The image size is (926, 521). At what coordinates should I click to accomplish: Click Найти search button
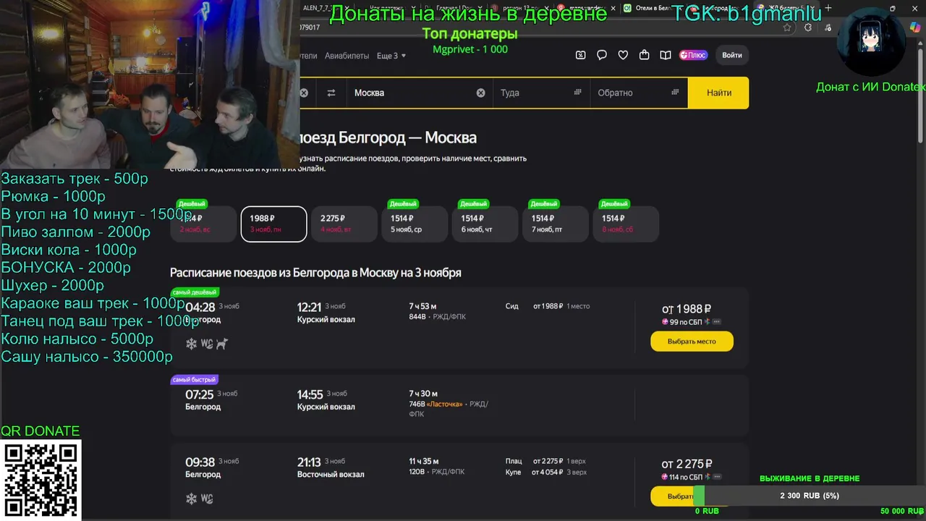(x=718, y=93)
